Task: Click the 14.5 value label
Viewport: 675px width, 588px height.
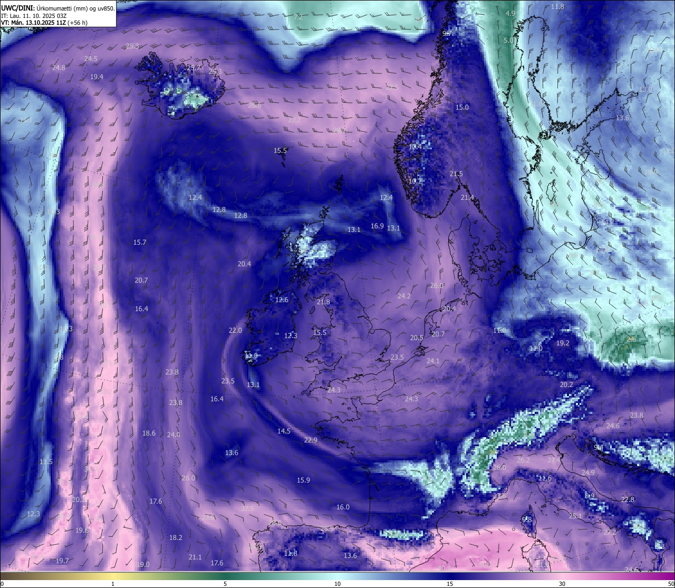Action: point(284,431)
